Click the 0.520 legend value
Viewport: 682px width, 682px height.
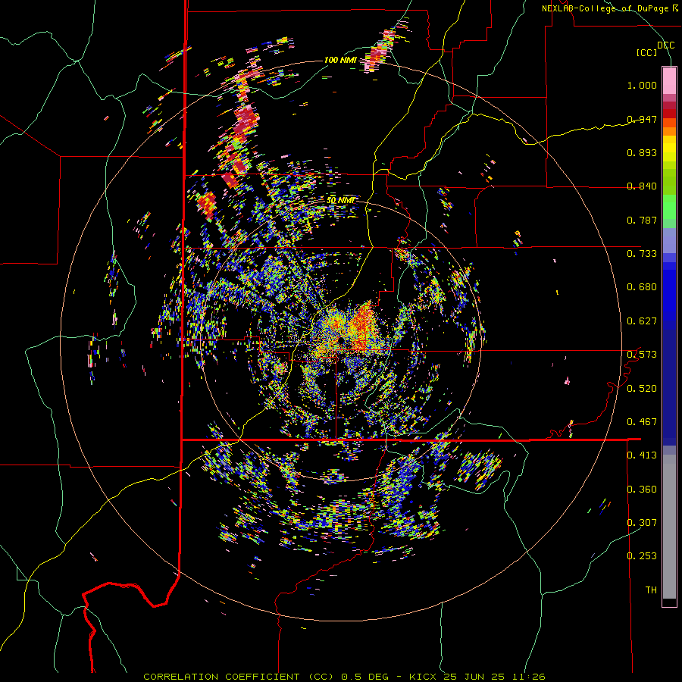pos(642,388)
